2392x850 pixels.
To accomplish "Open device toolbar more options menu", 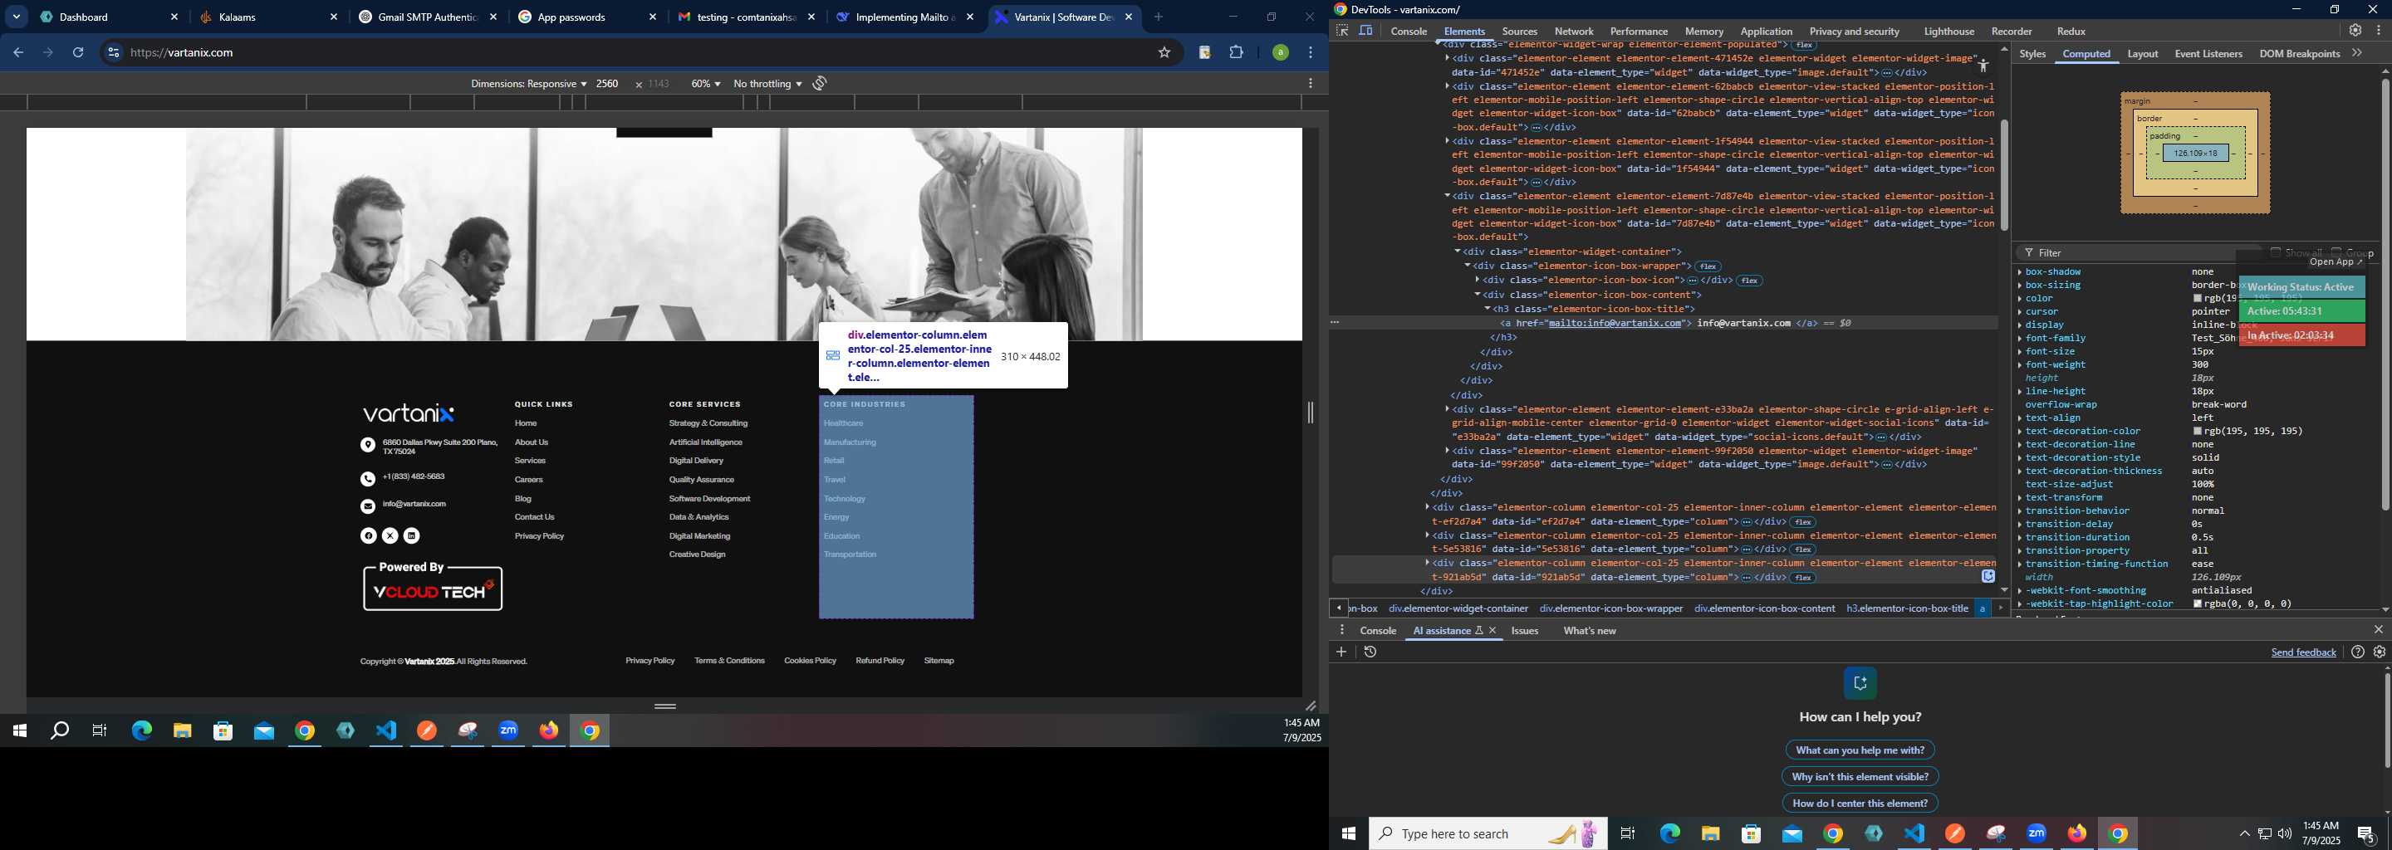I will pyautogui.click(x=1311, y=84).
